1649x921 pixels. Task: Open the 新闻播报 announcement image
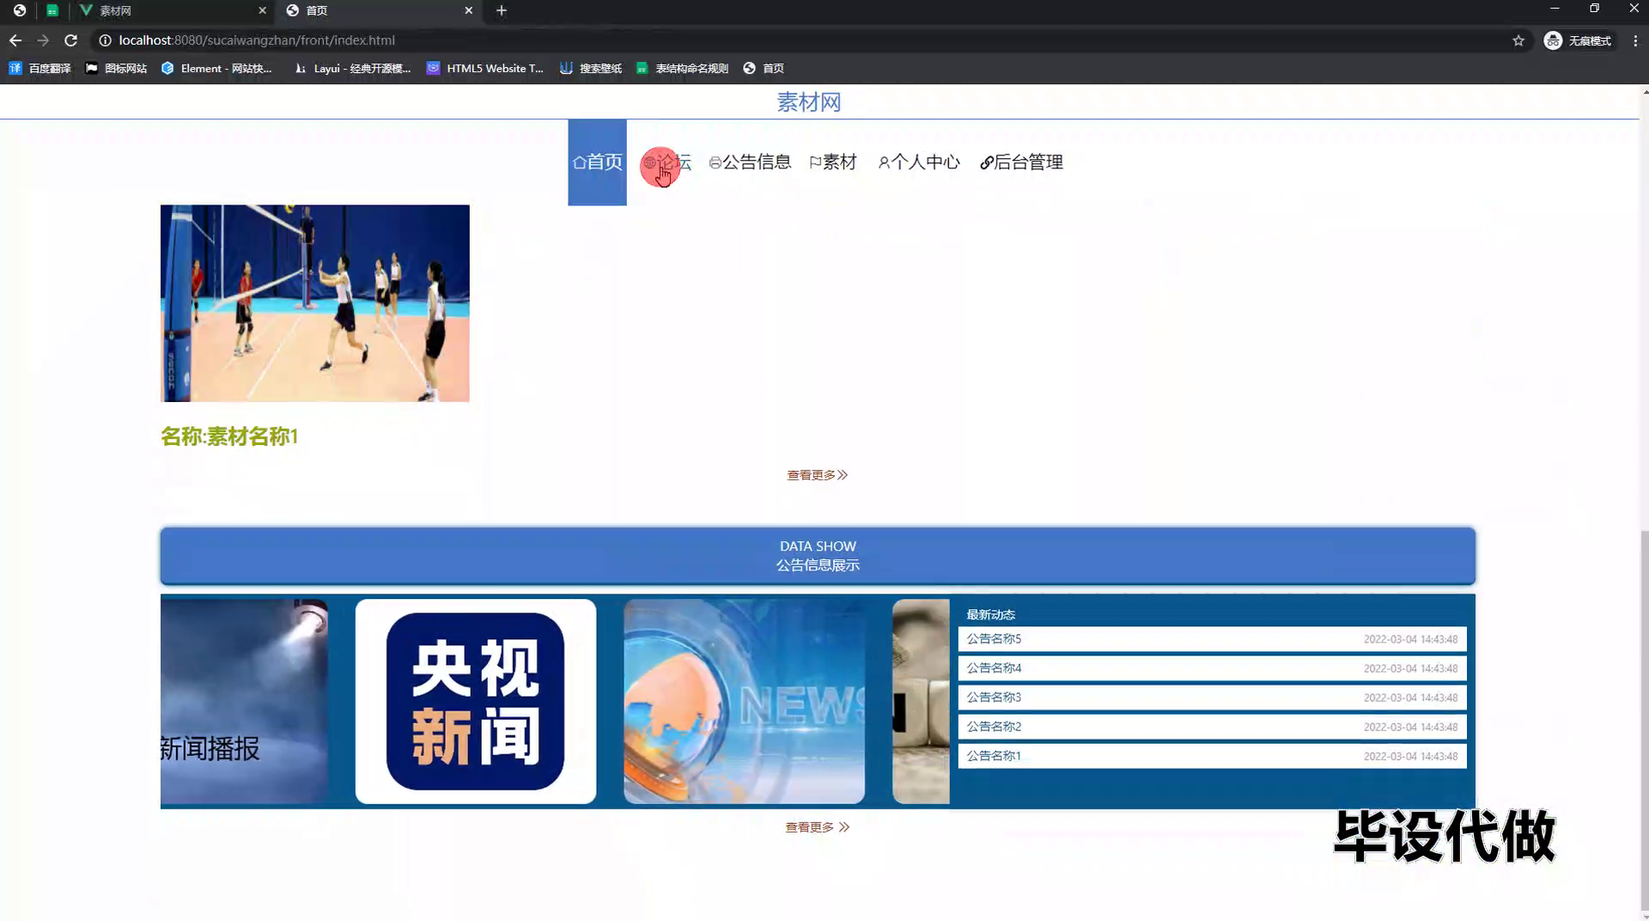(x=244, y=701)
